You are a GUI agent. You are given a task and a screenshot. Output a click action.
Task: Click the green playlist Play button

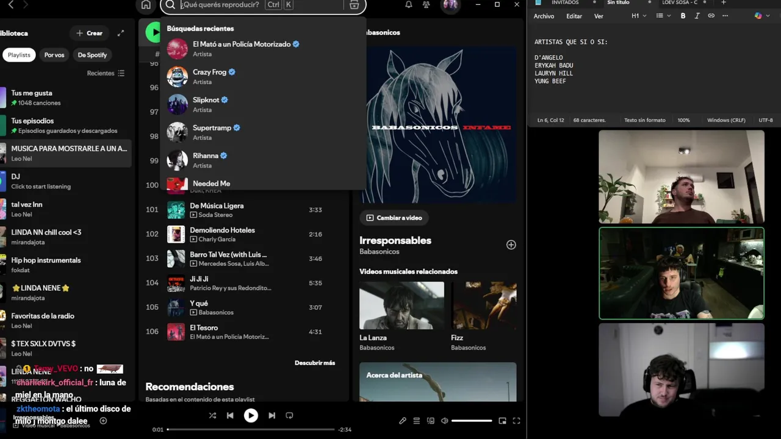tap(153, 32)
